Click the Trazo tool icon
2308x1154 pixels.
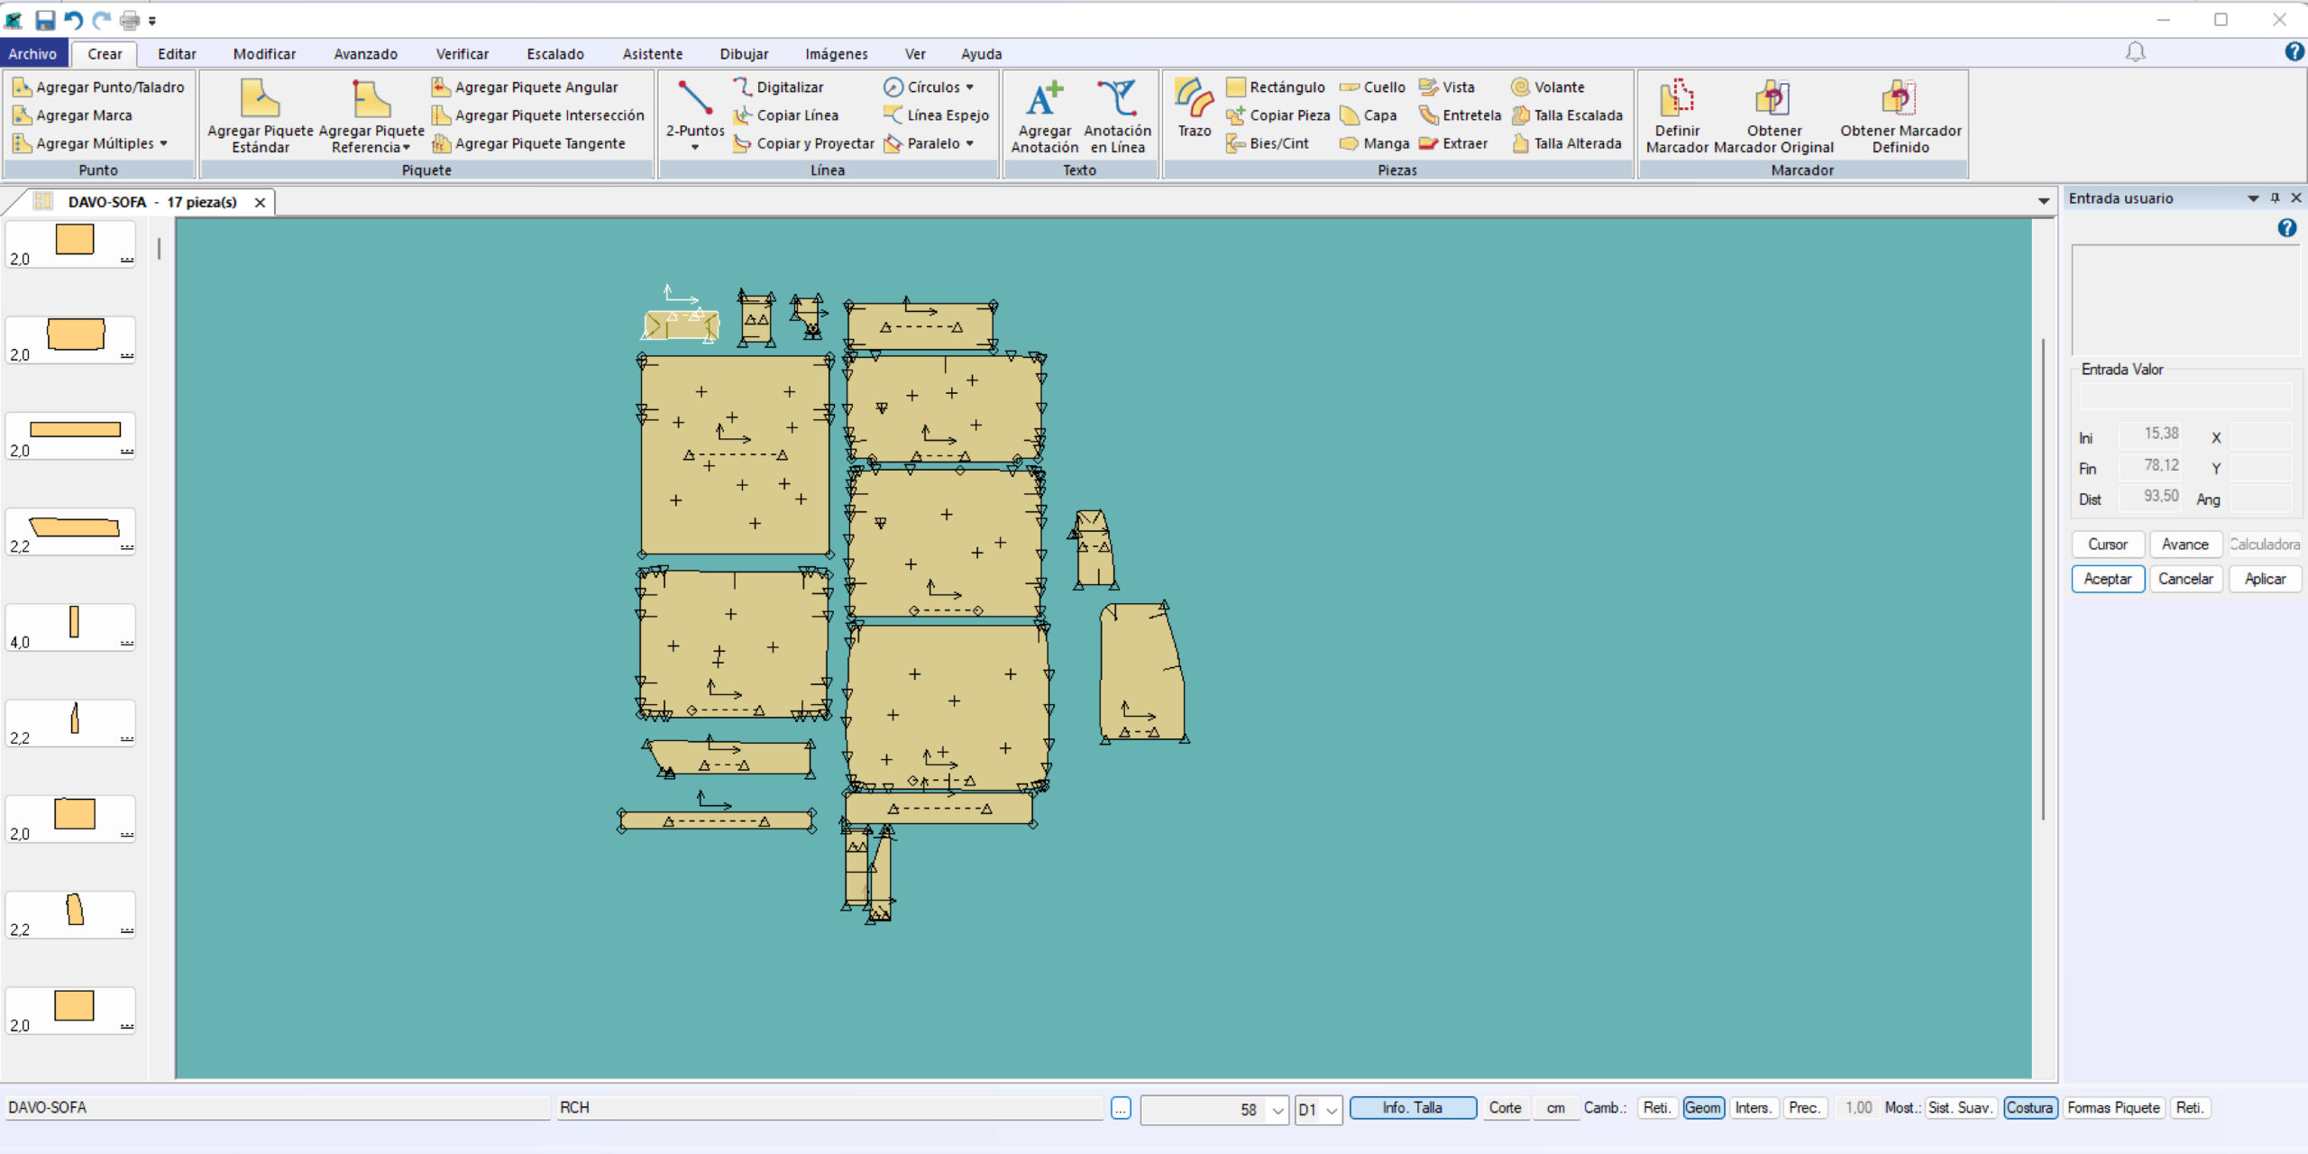pyautogui.click(x=1194, y=106)
